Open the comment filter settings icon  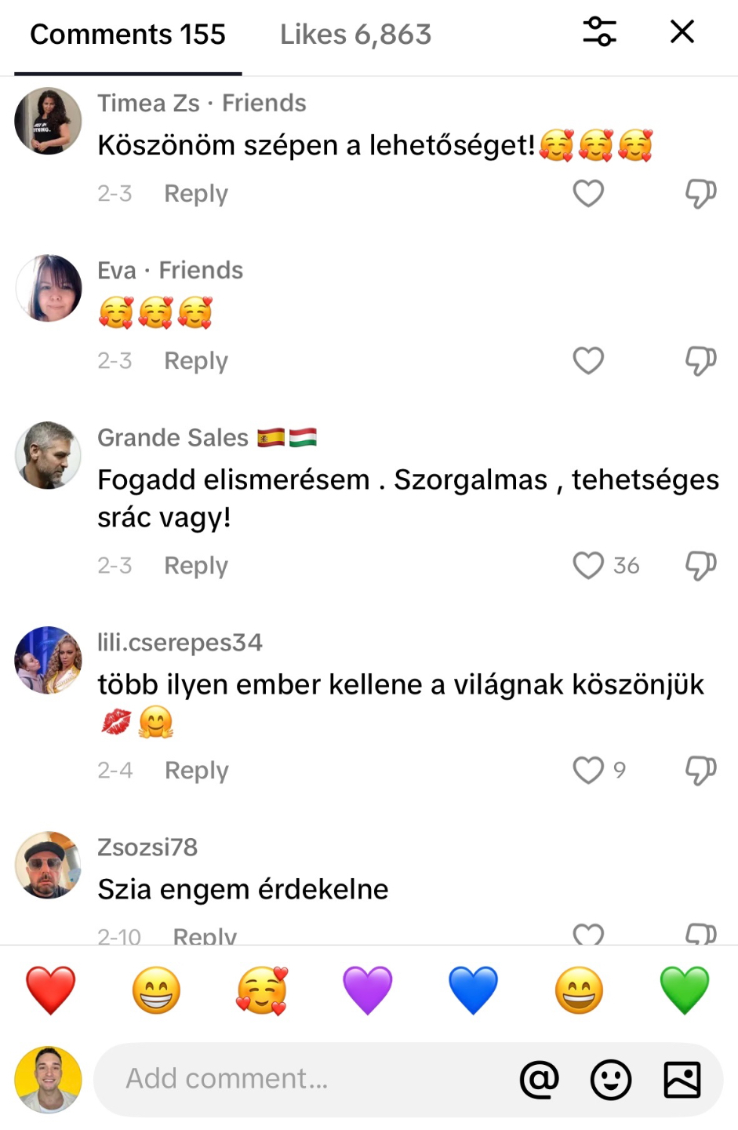point(600,32)
